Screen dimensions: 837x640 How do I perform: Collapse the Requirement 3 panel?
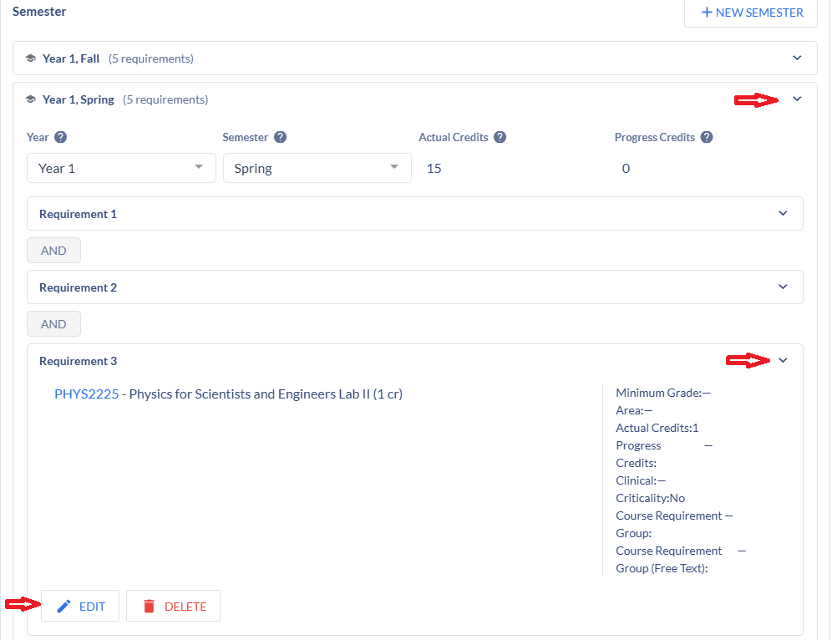tap(783, 361)
